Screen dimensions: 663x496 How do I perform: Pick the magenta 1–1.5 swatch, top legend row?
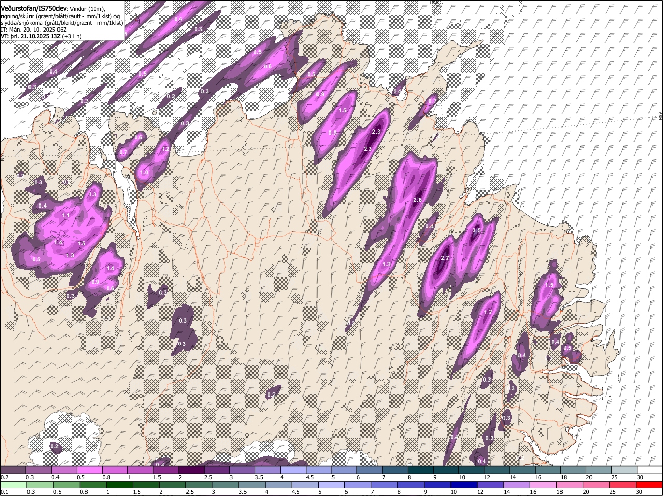[x=140, y=470]
